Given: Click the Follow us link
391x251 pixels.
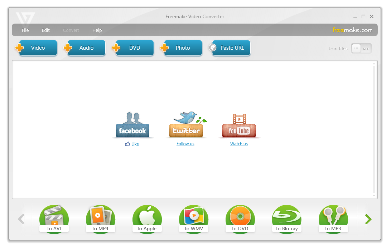Looking at the screenshot, I should (185, 144).
